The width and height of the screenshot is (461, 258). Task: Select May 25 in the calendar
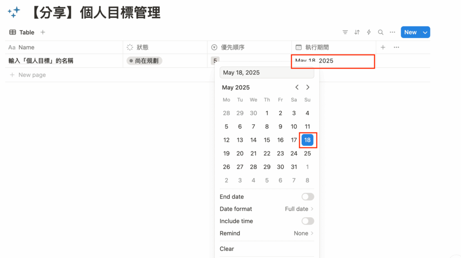click(x=307, y=153)
